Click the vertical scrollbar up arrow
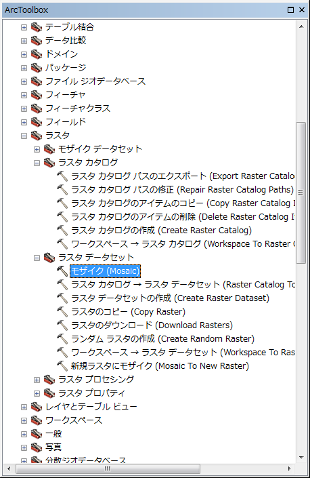This screenshot has height=478, width=310. click(x=301, y=27)
